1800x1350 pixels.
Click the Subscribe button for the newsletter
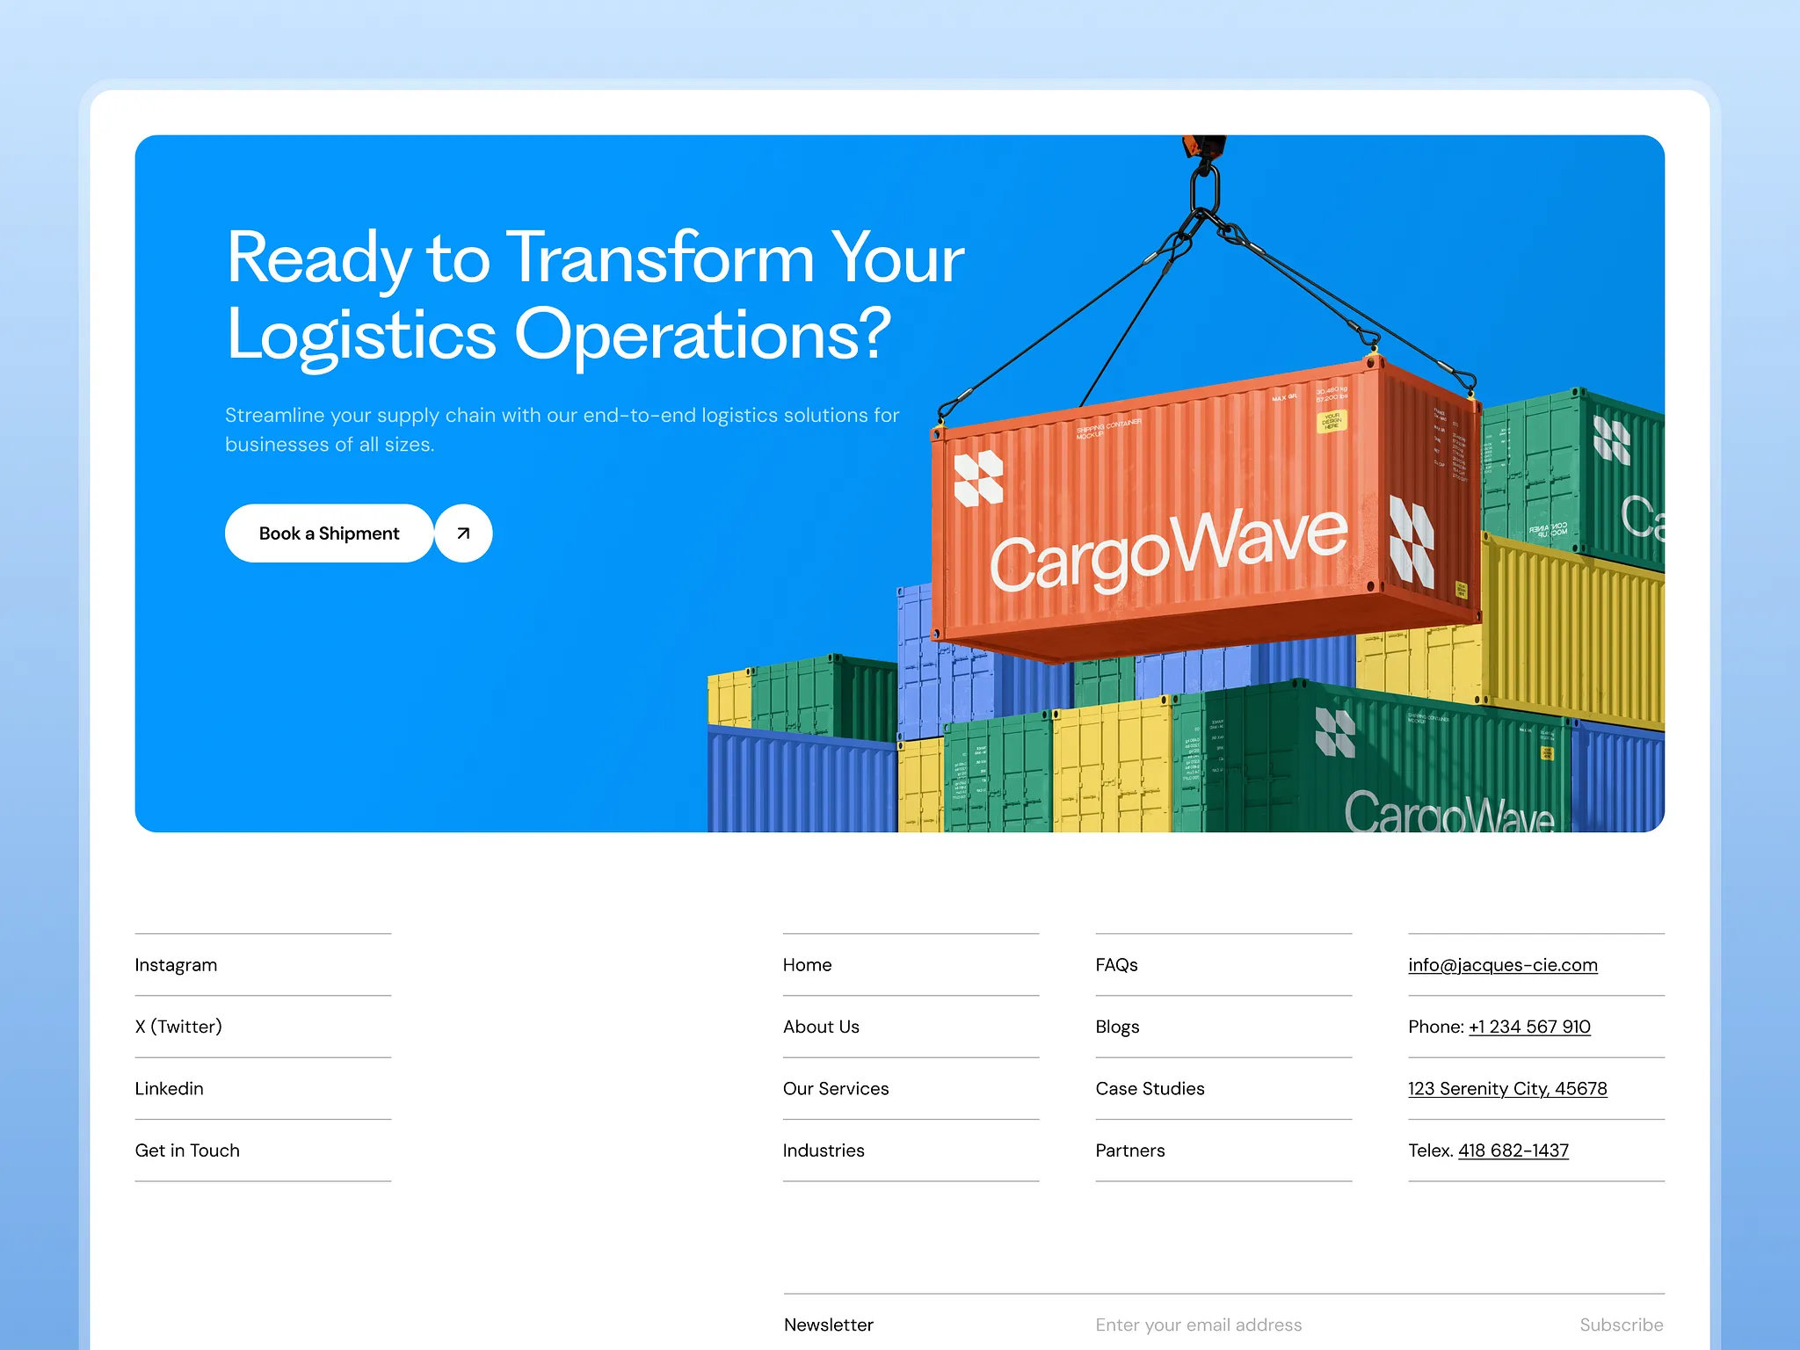pos(1621,1325)
